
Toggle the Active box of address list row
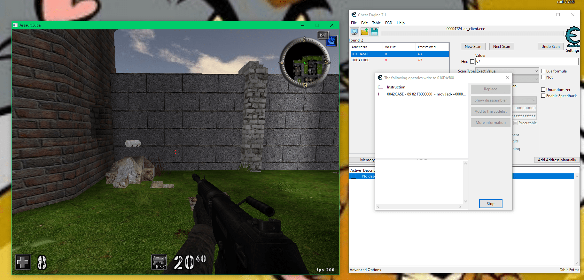[354, 176]
